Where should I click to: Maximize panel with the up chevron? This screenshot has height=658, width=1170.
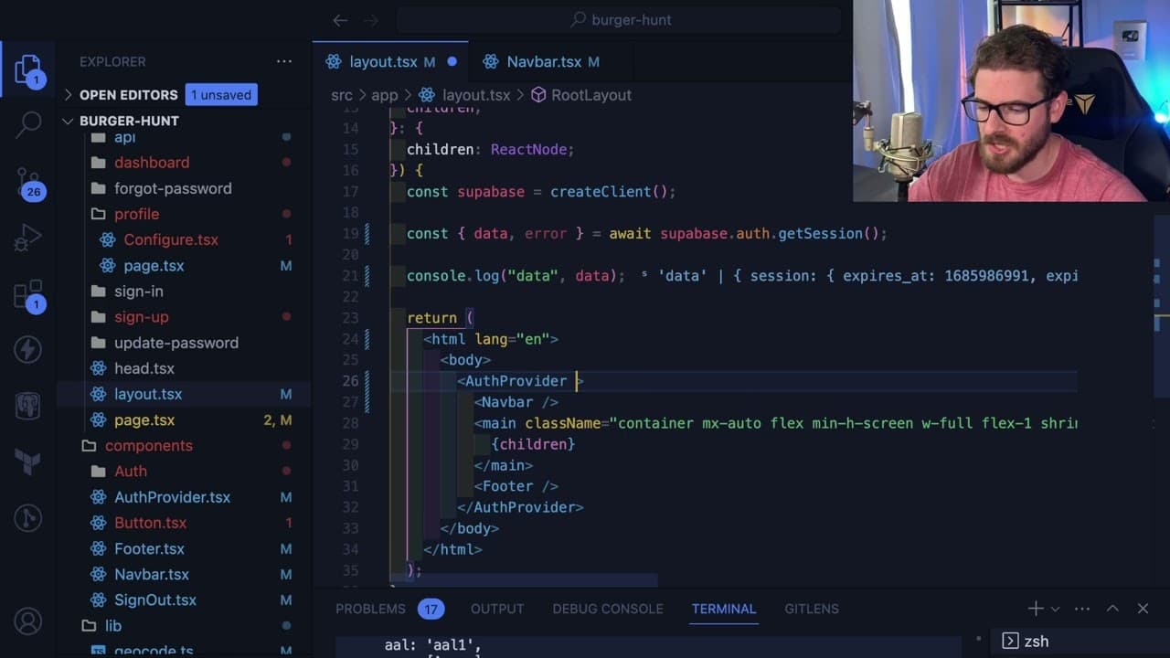[x=1112, y=609]
